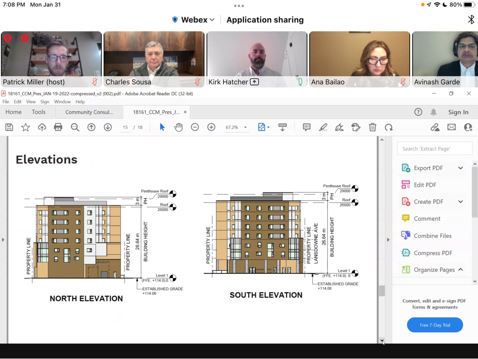The height and width of the screenshot is (359, 478).
Task: Choose the Selection arrow tool
Action: click(x=162, y=128)
